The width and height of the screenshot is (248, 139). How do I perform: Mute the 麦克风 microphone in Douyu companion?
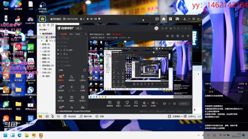(144, 104)
